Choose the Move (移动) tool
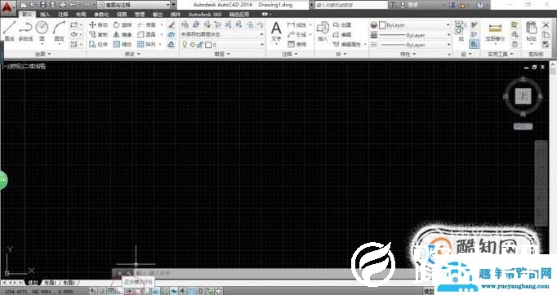 [x=98, y=24]
